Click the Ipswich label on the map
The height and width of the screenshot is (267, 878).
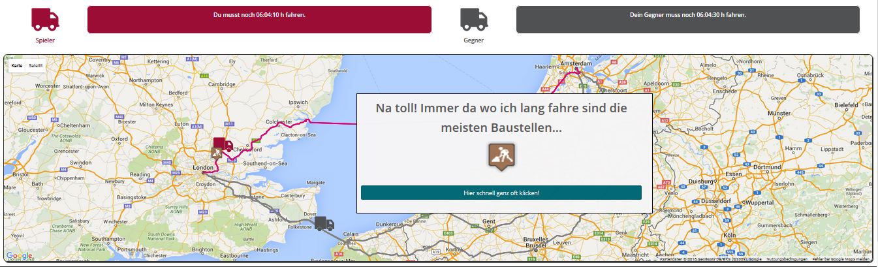click(298, 102)
